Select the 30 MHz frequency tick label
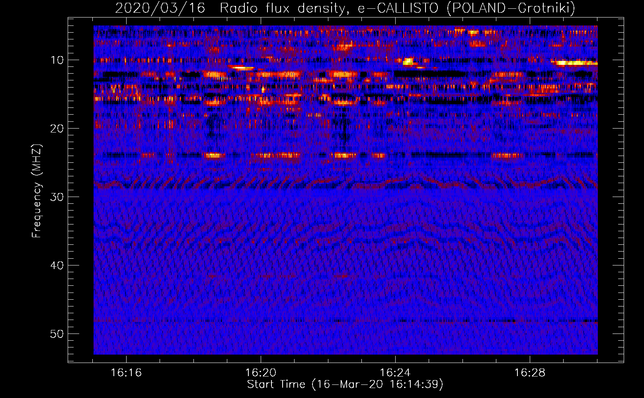644x398 pixels. click(x=57, y=197)
